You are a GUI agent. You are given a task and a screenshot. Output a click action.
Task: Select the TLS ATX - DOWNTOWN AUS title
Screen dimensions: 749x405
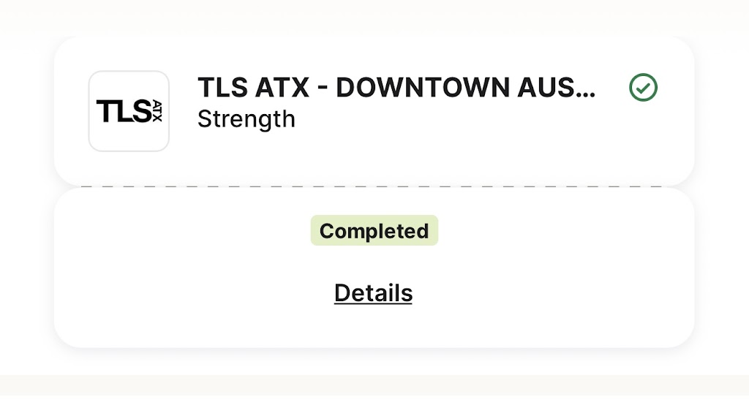pyautogui.click(x=396, y=88)
